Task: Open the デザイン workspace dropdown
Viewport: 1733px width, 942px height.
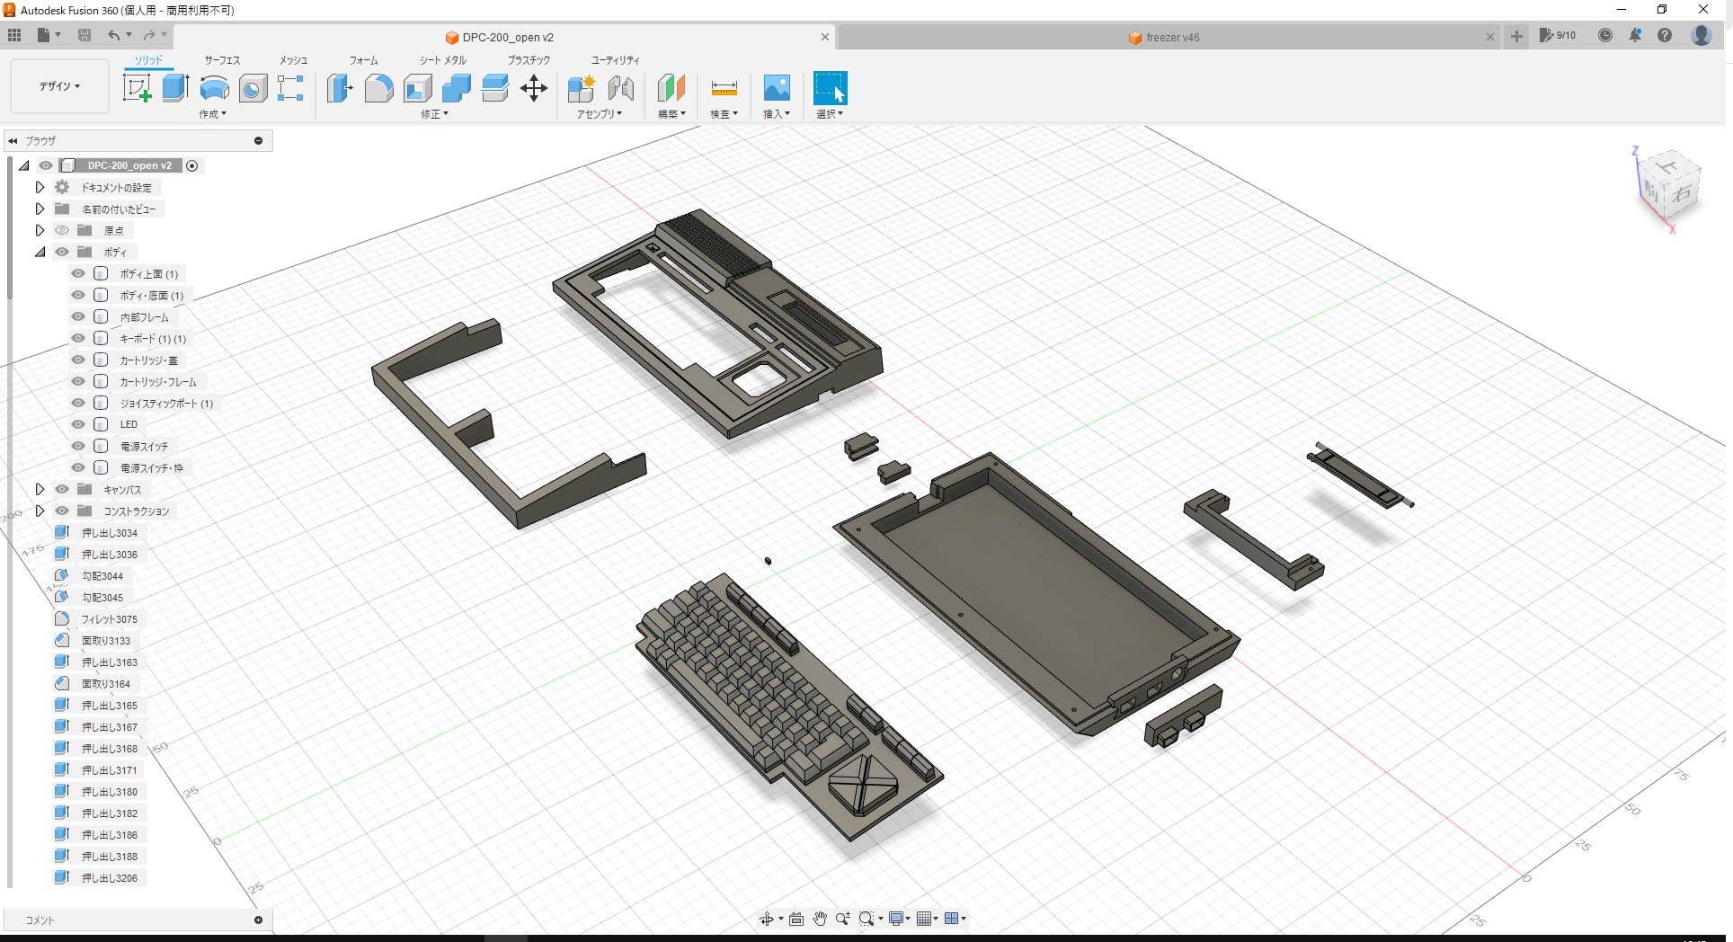Action: point(58,86)
